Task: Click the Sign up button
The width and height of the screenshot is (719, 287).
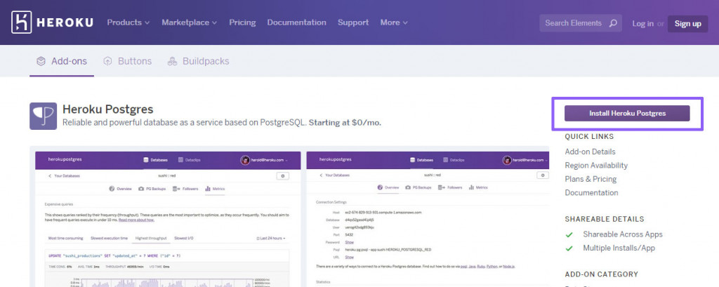Action: (688, 23)
